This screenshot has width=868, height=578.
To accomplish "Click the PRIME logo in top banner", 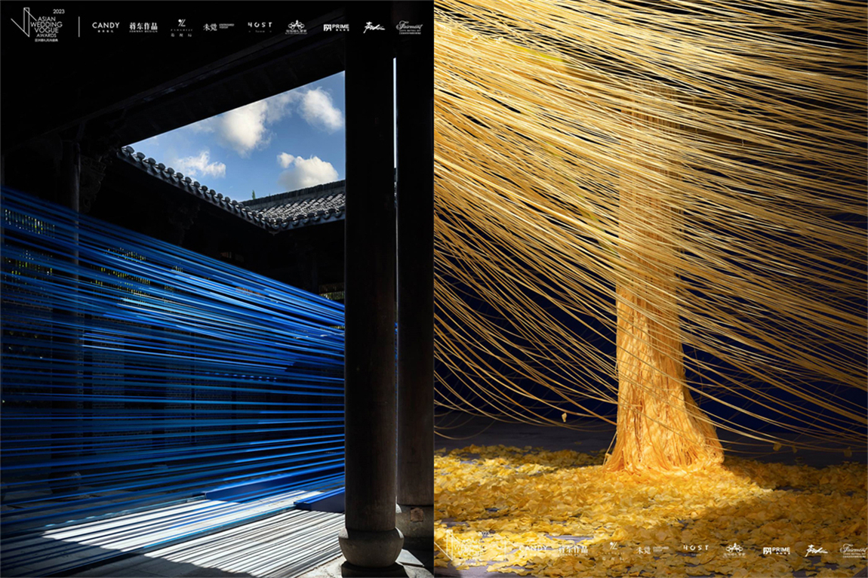I will (x=336, y=27).
